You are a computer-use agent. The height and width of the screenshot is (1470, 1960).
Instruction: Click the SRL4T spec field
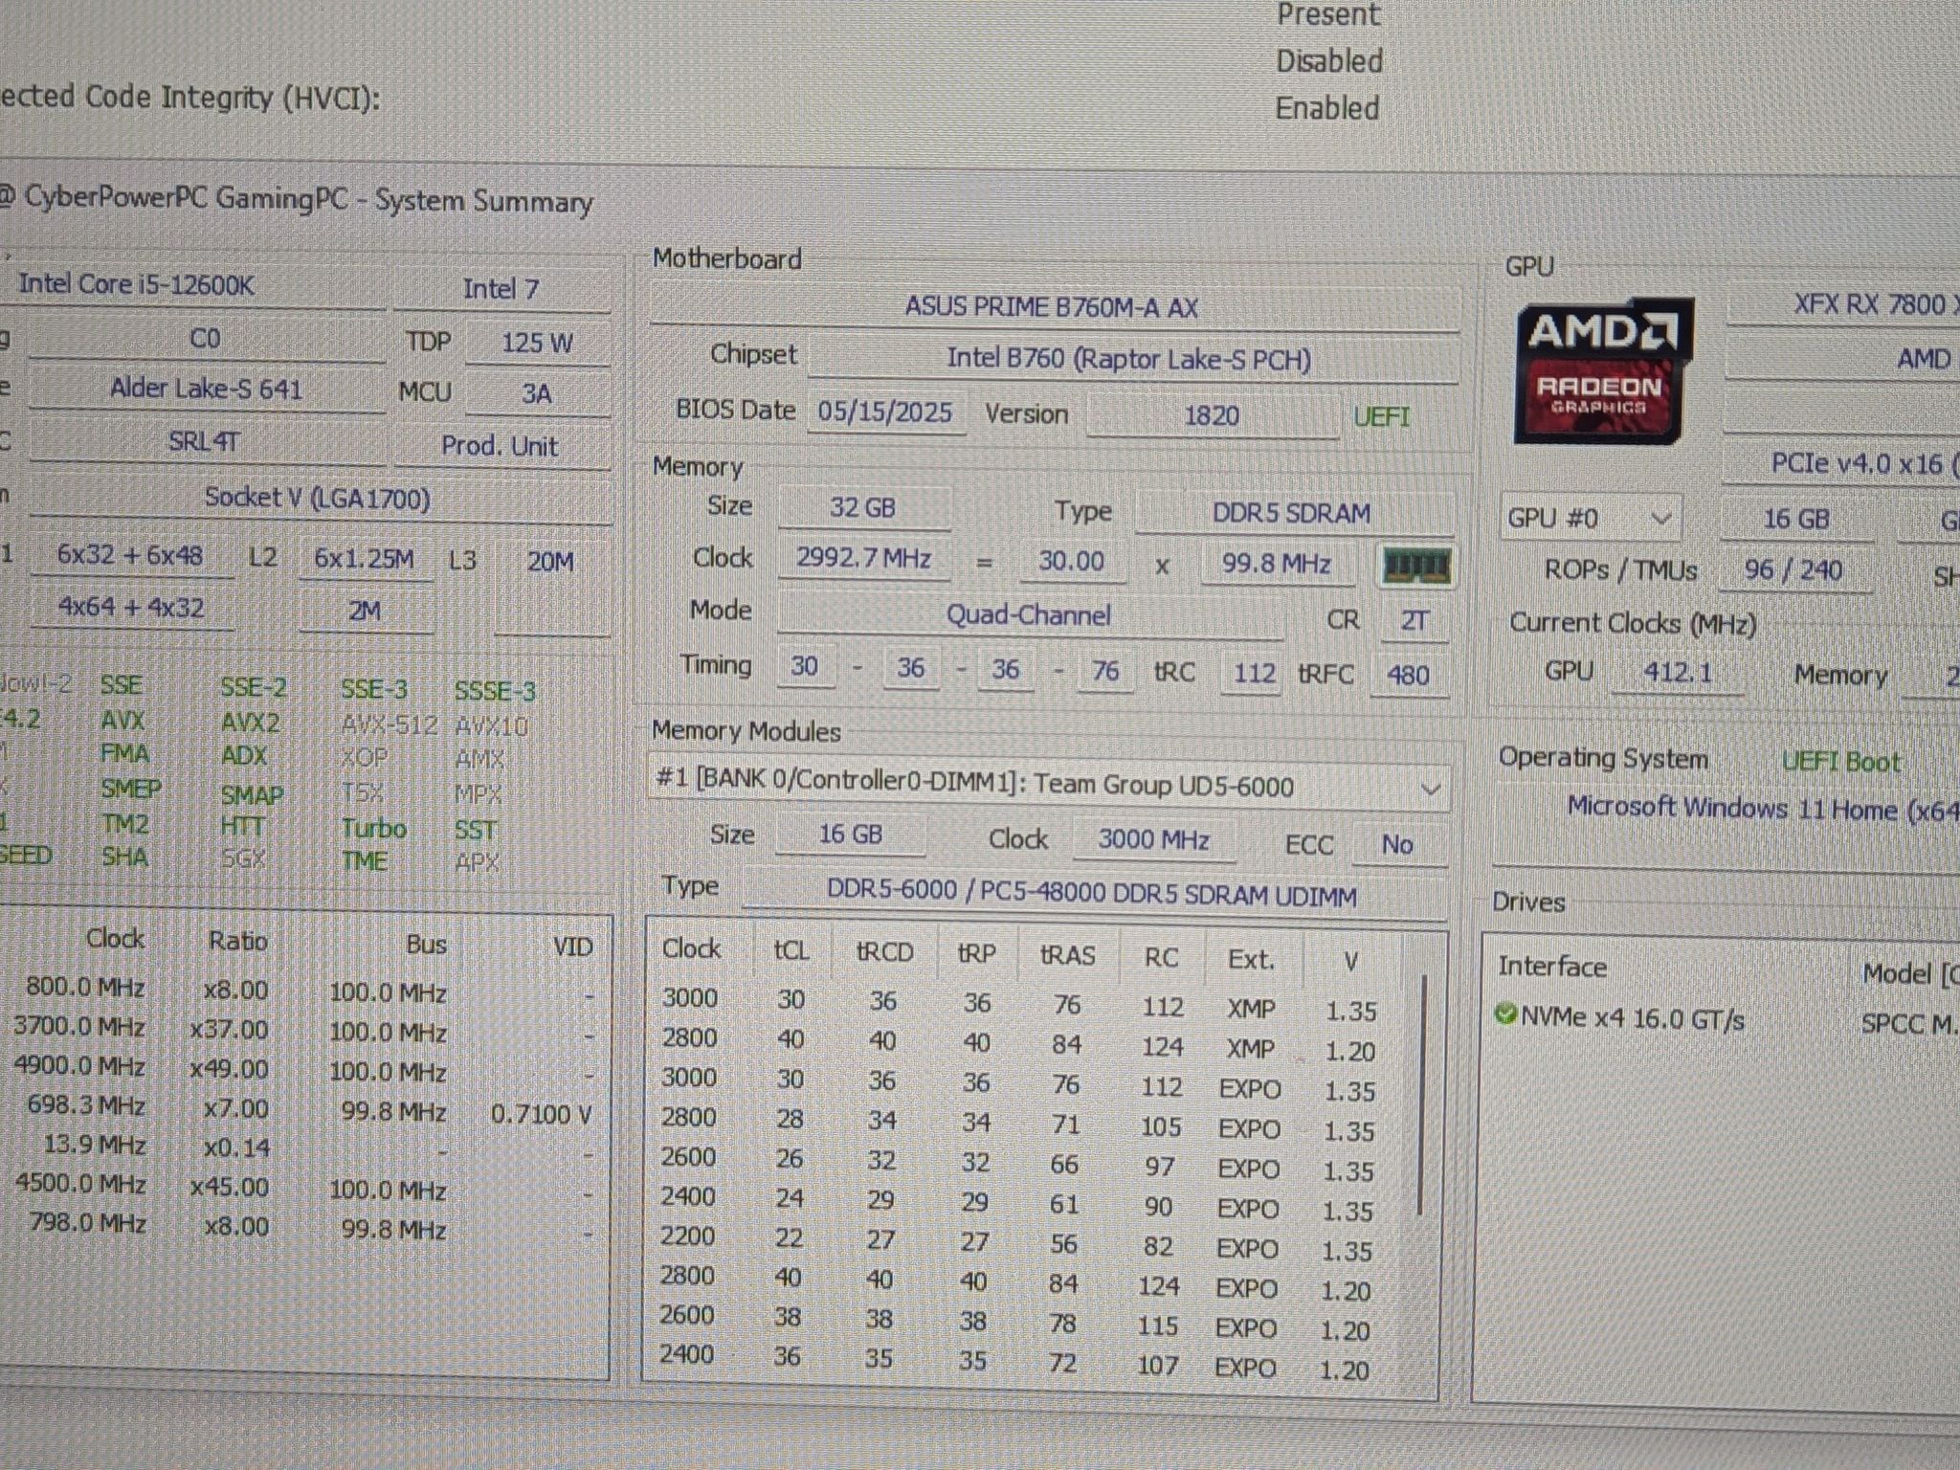click(205, 442)
